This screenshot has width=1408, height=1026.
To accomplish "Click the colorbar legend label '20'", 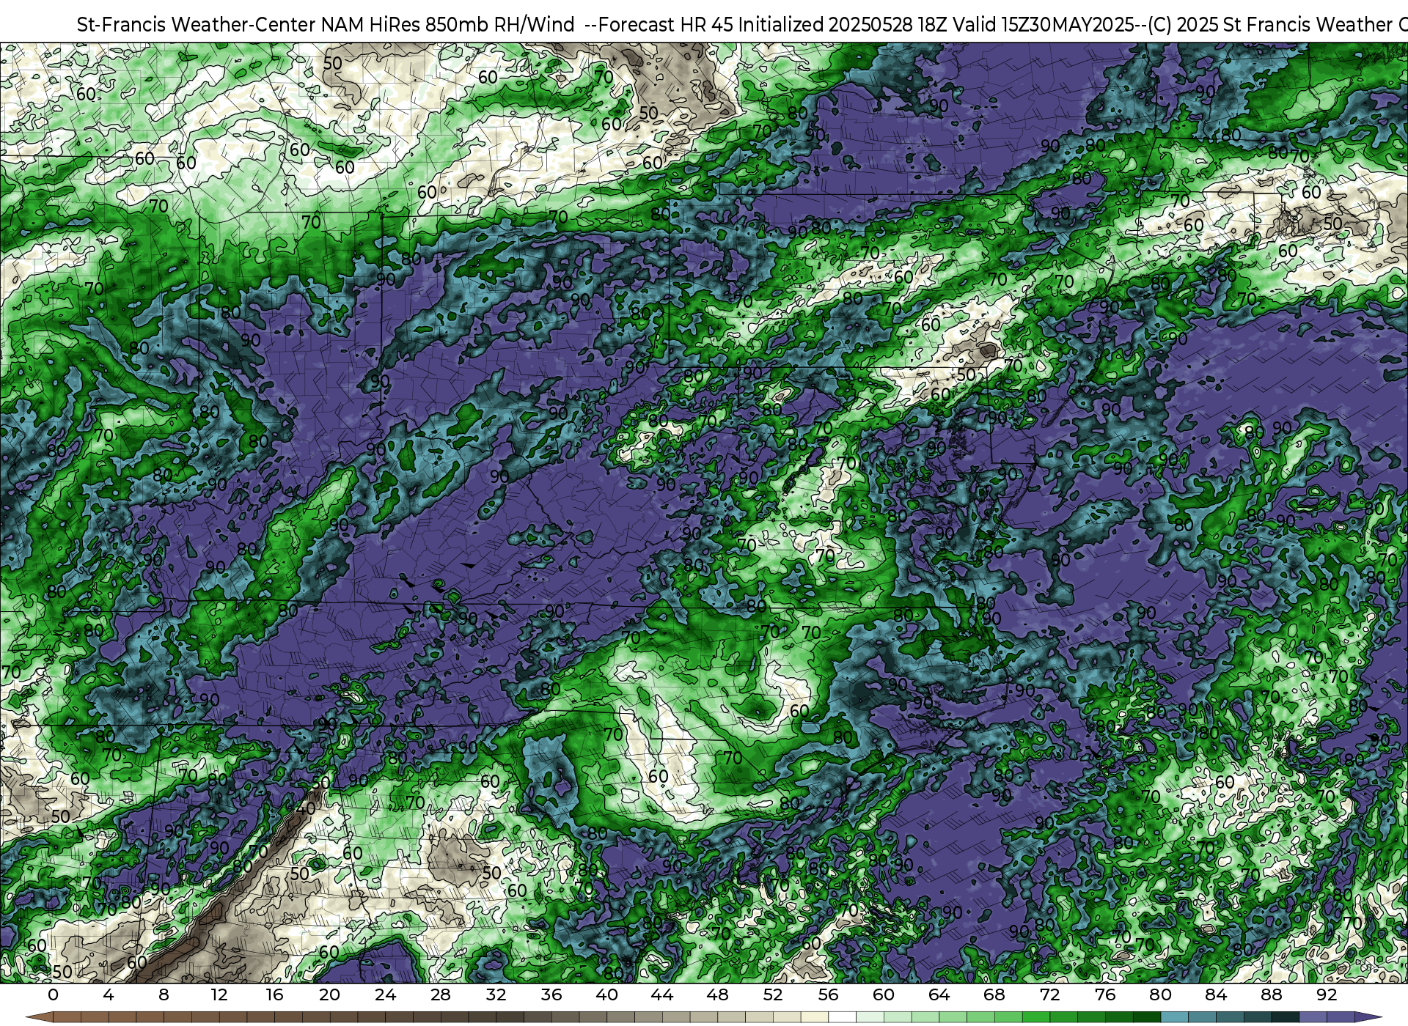I will 330,995.
